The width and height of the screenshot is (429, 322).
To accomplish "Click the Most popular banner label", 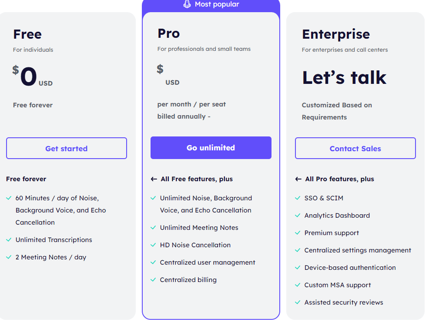I will (217, 4).
